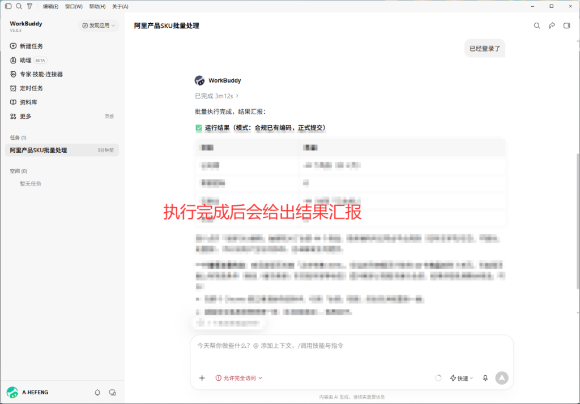Open 定时任务 in the sidebar

(x=31, y=88)
